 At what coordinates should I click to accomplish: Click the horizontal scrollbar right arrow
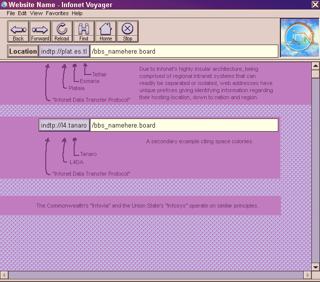[307, 274]
